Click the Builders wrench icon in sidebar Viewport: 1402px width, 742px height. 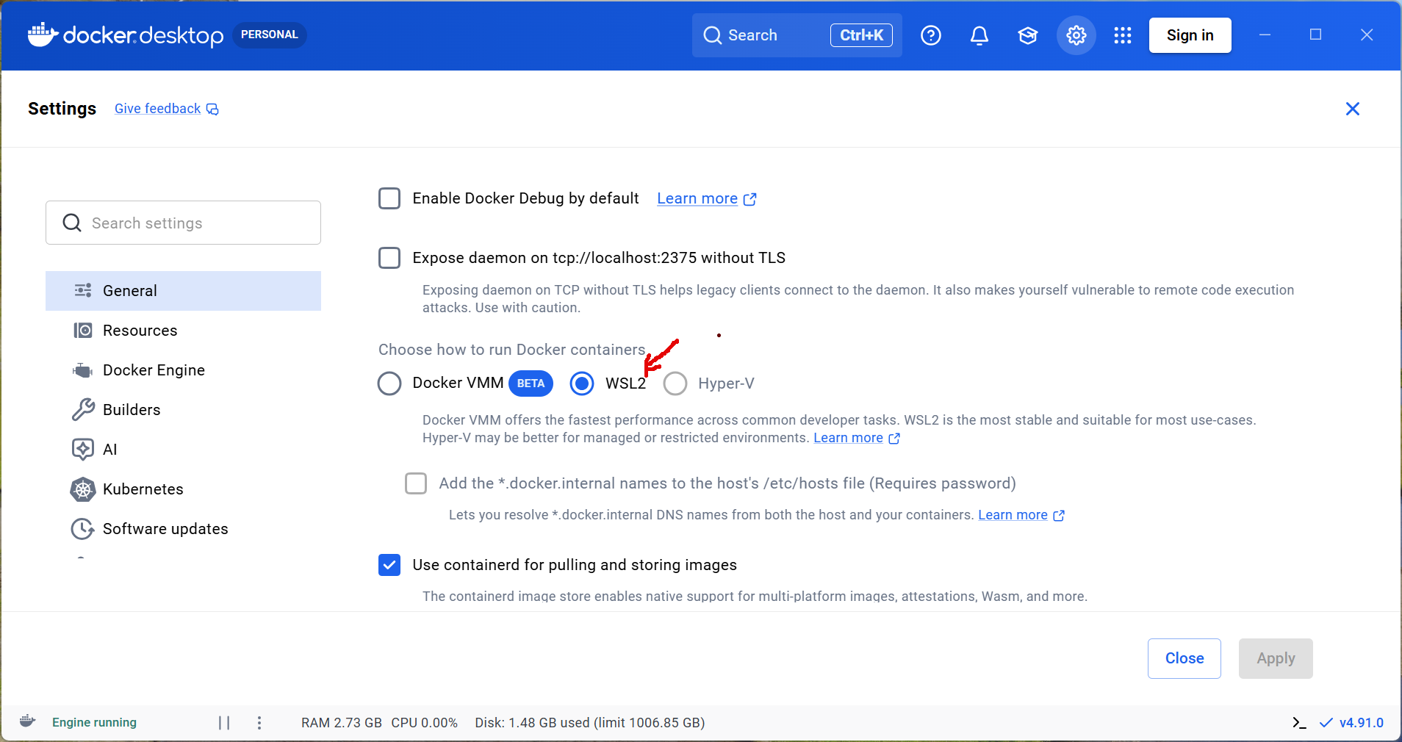click(83, 409)
